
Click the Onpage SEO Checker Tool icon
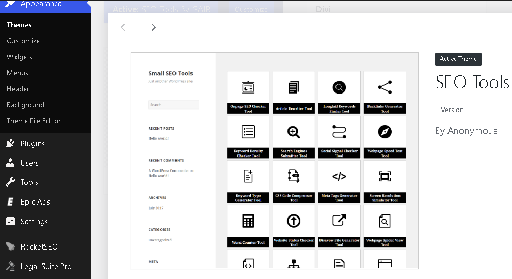[x=248, y=87]
